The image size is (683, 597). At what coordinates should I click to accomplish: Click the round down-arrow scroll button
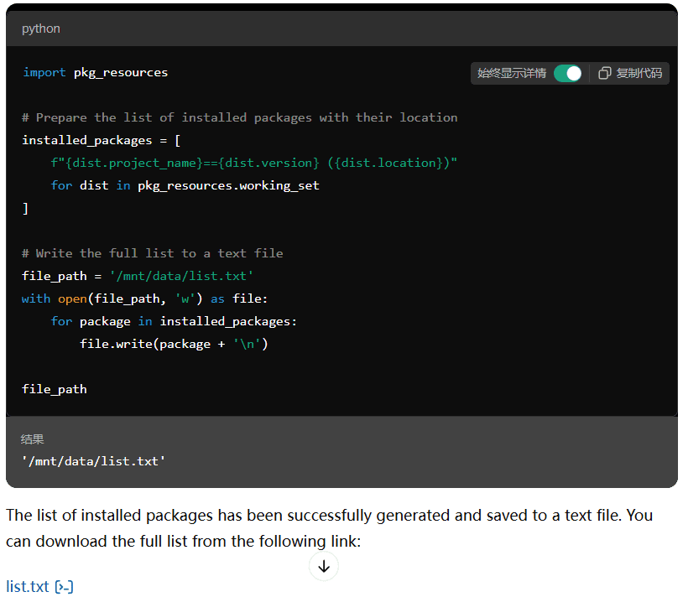[x=324, y=566]
